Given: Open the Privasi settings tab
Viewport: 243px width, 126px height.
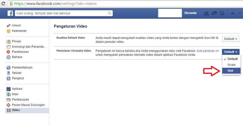Looking at the screenshot, I should [x=16, y=41].
